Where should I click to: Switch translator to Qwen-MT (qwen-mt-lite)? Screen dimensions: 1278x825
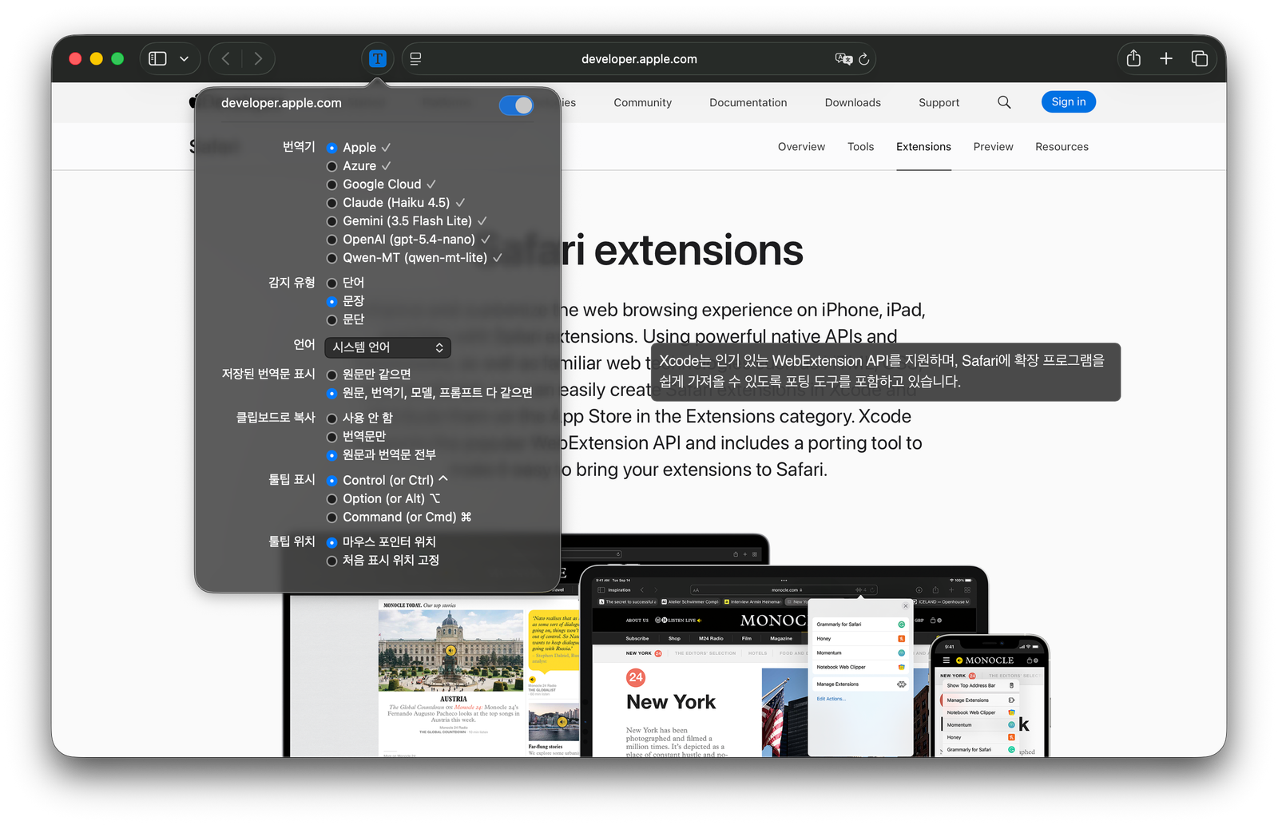tap(414, 258)
